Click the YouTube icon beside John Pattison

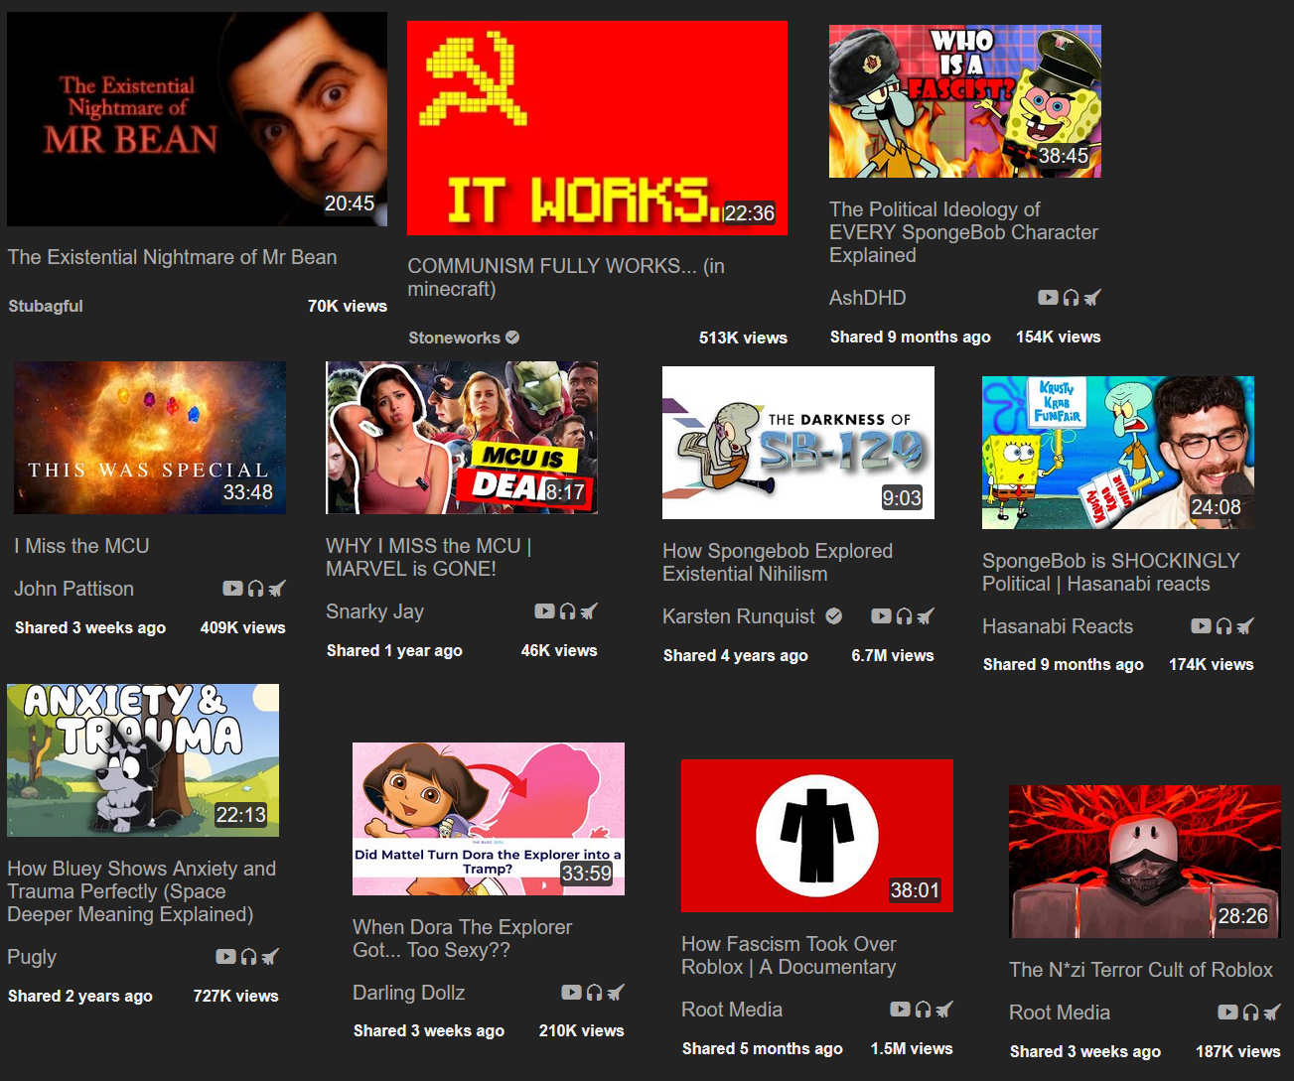232,588
